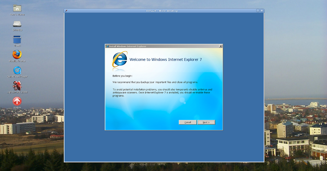Click the backup recommendation sentence
The image size is (327, 171).
point(155,82)
